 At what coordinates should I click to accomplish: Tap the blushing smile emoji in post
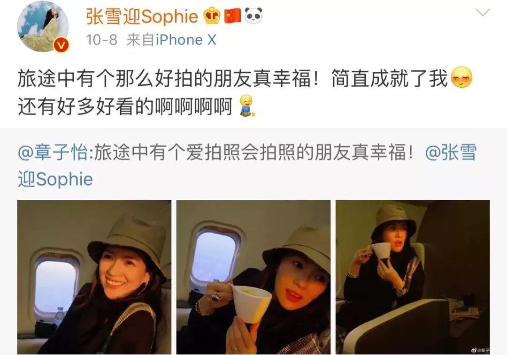[x=461, y=77]
